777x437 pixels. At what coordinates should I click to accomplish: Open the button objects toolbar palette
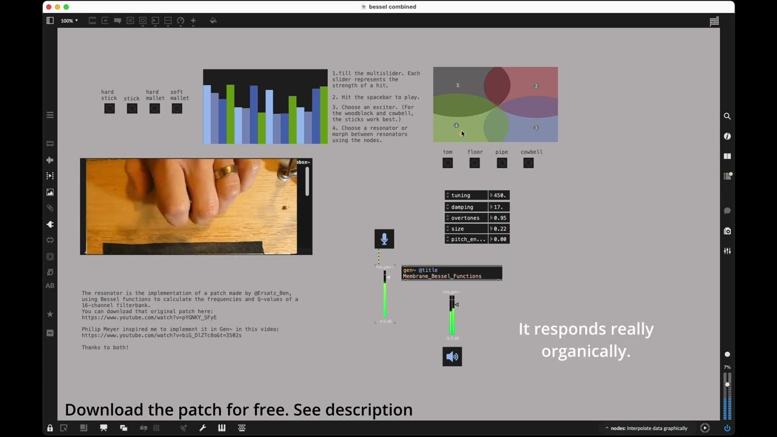(143, 21)
